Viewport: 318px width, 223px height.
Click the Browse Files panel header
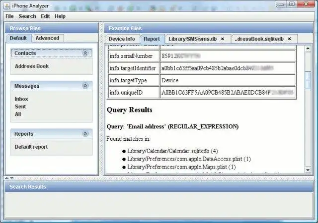(52, 28)
